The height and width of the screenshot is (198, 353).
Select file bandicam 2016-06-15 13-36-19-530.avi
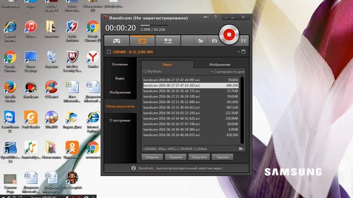pos(191,96)
